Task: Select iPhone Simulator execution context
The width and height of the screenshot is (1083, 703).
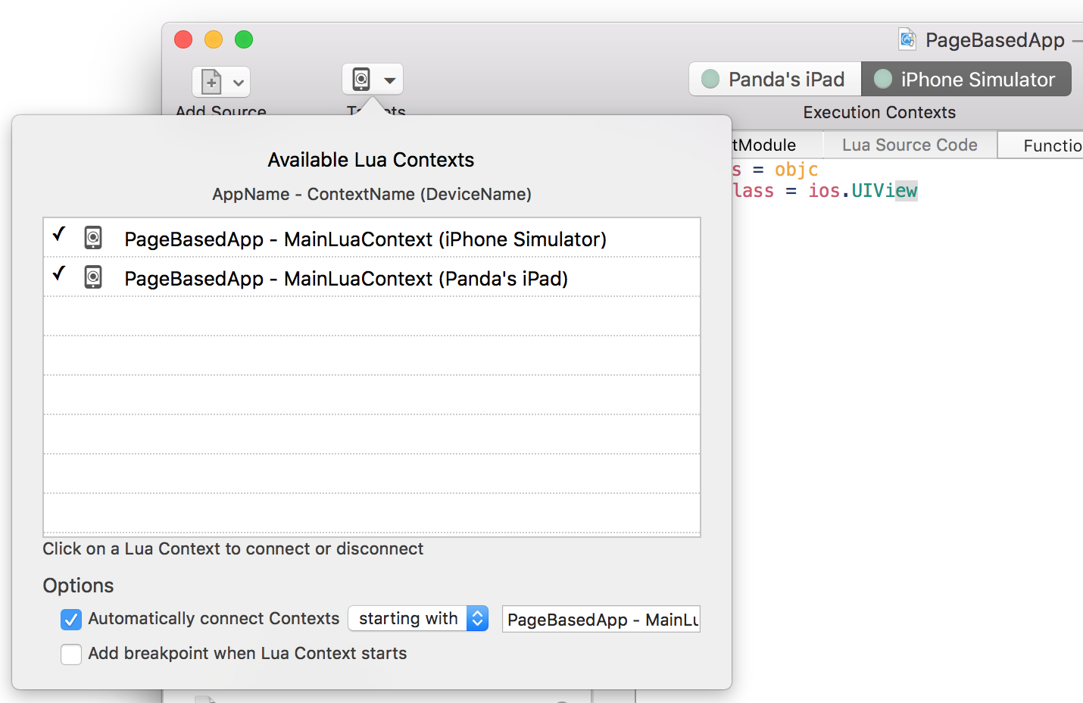Action: [966, 79]
